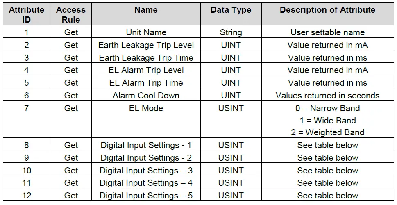Select the Data Type column header
This screenshot has height=205, width=397.
[x=231, y=10]
